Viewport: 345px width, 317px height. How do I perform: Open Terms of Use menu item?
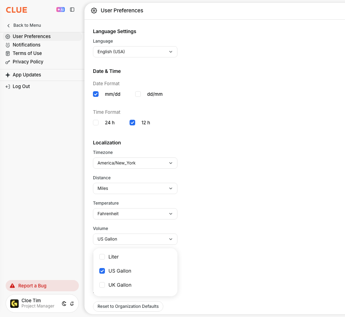(x=42, y=53)
